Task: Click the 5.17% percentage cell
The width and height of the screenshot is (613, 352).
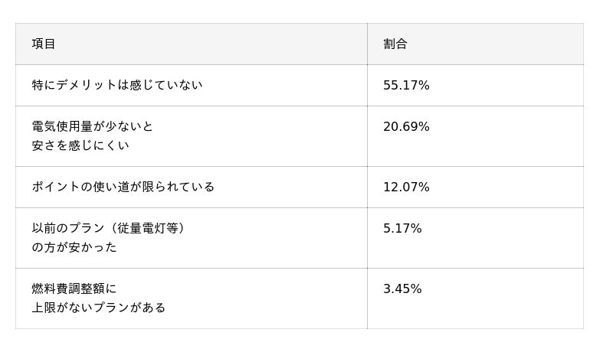Action: [402, 229]
